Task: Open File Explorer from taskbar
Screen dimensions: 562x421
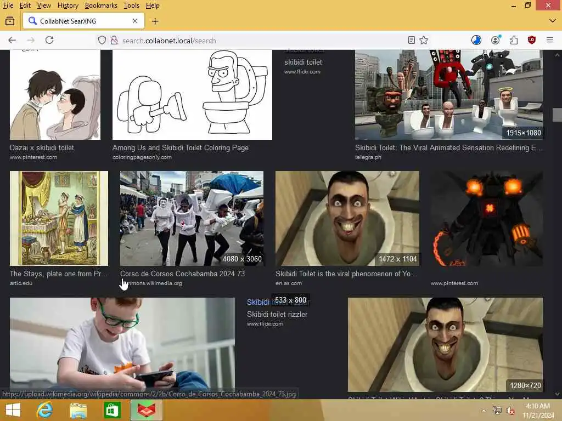Action: (x=78, y=410)
